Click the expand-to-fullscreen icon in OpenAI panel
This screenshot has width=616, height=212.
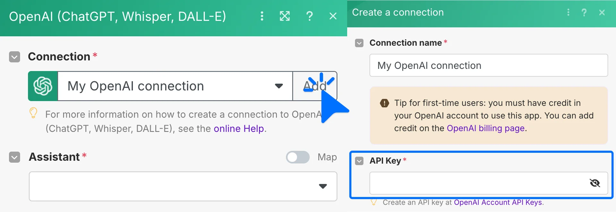(x=285, y=16)
